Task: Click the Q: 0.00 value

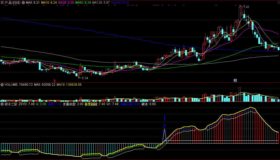Action: tap(41, 104)
